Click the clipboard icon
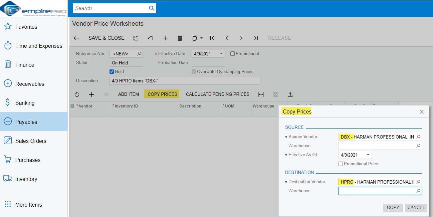The height and width of the screenshot is (217, 433). pos(195,38)
